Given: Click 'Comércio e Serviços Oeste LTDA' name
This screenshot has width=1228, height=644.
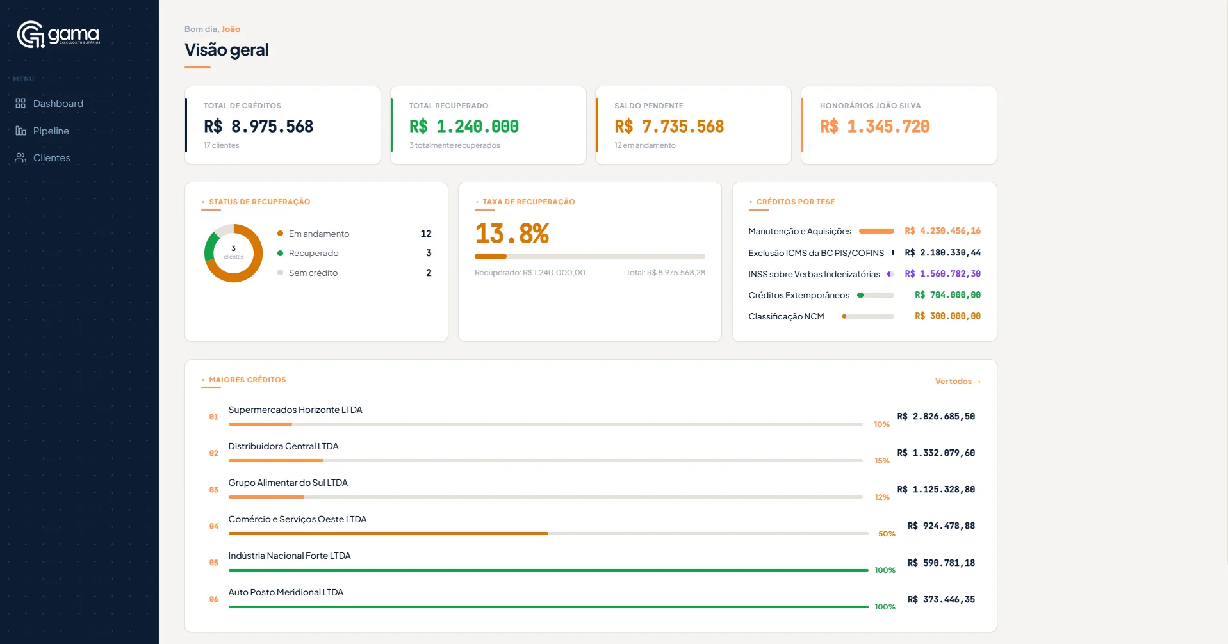Looking at the screenshot, I should tap(297, 519).
